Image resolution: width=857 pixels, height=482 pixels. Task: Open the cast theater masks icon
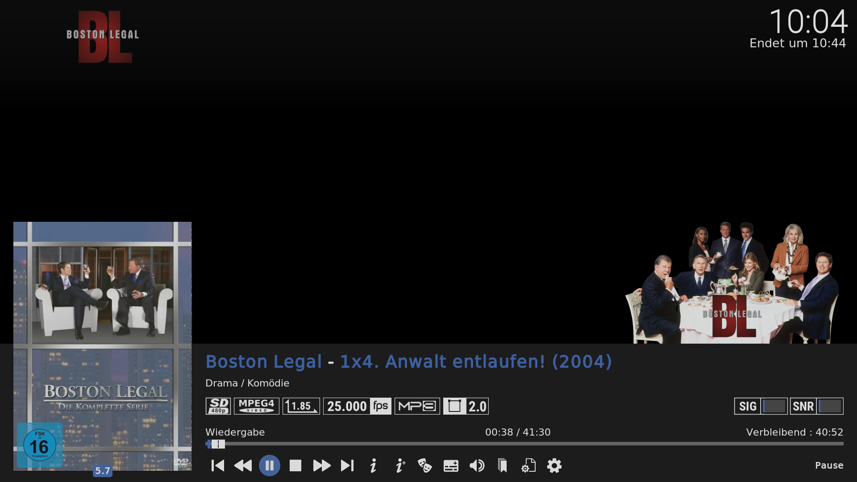(x=424, y=465)
